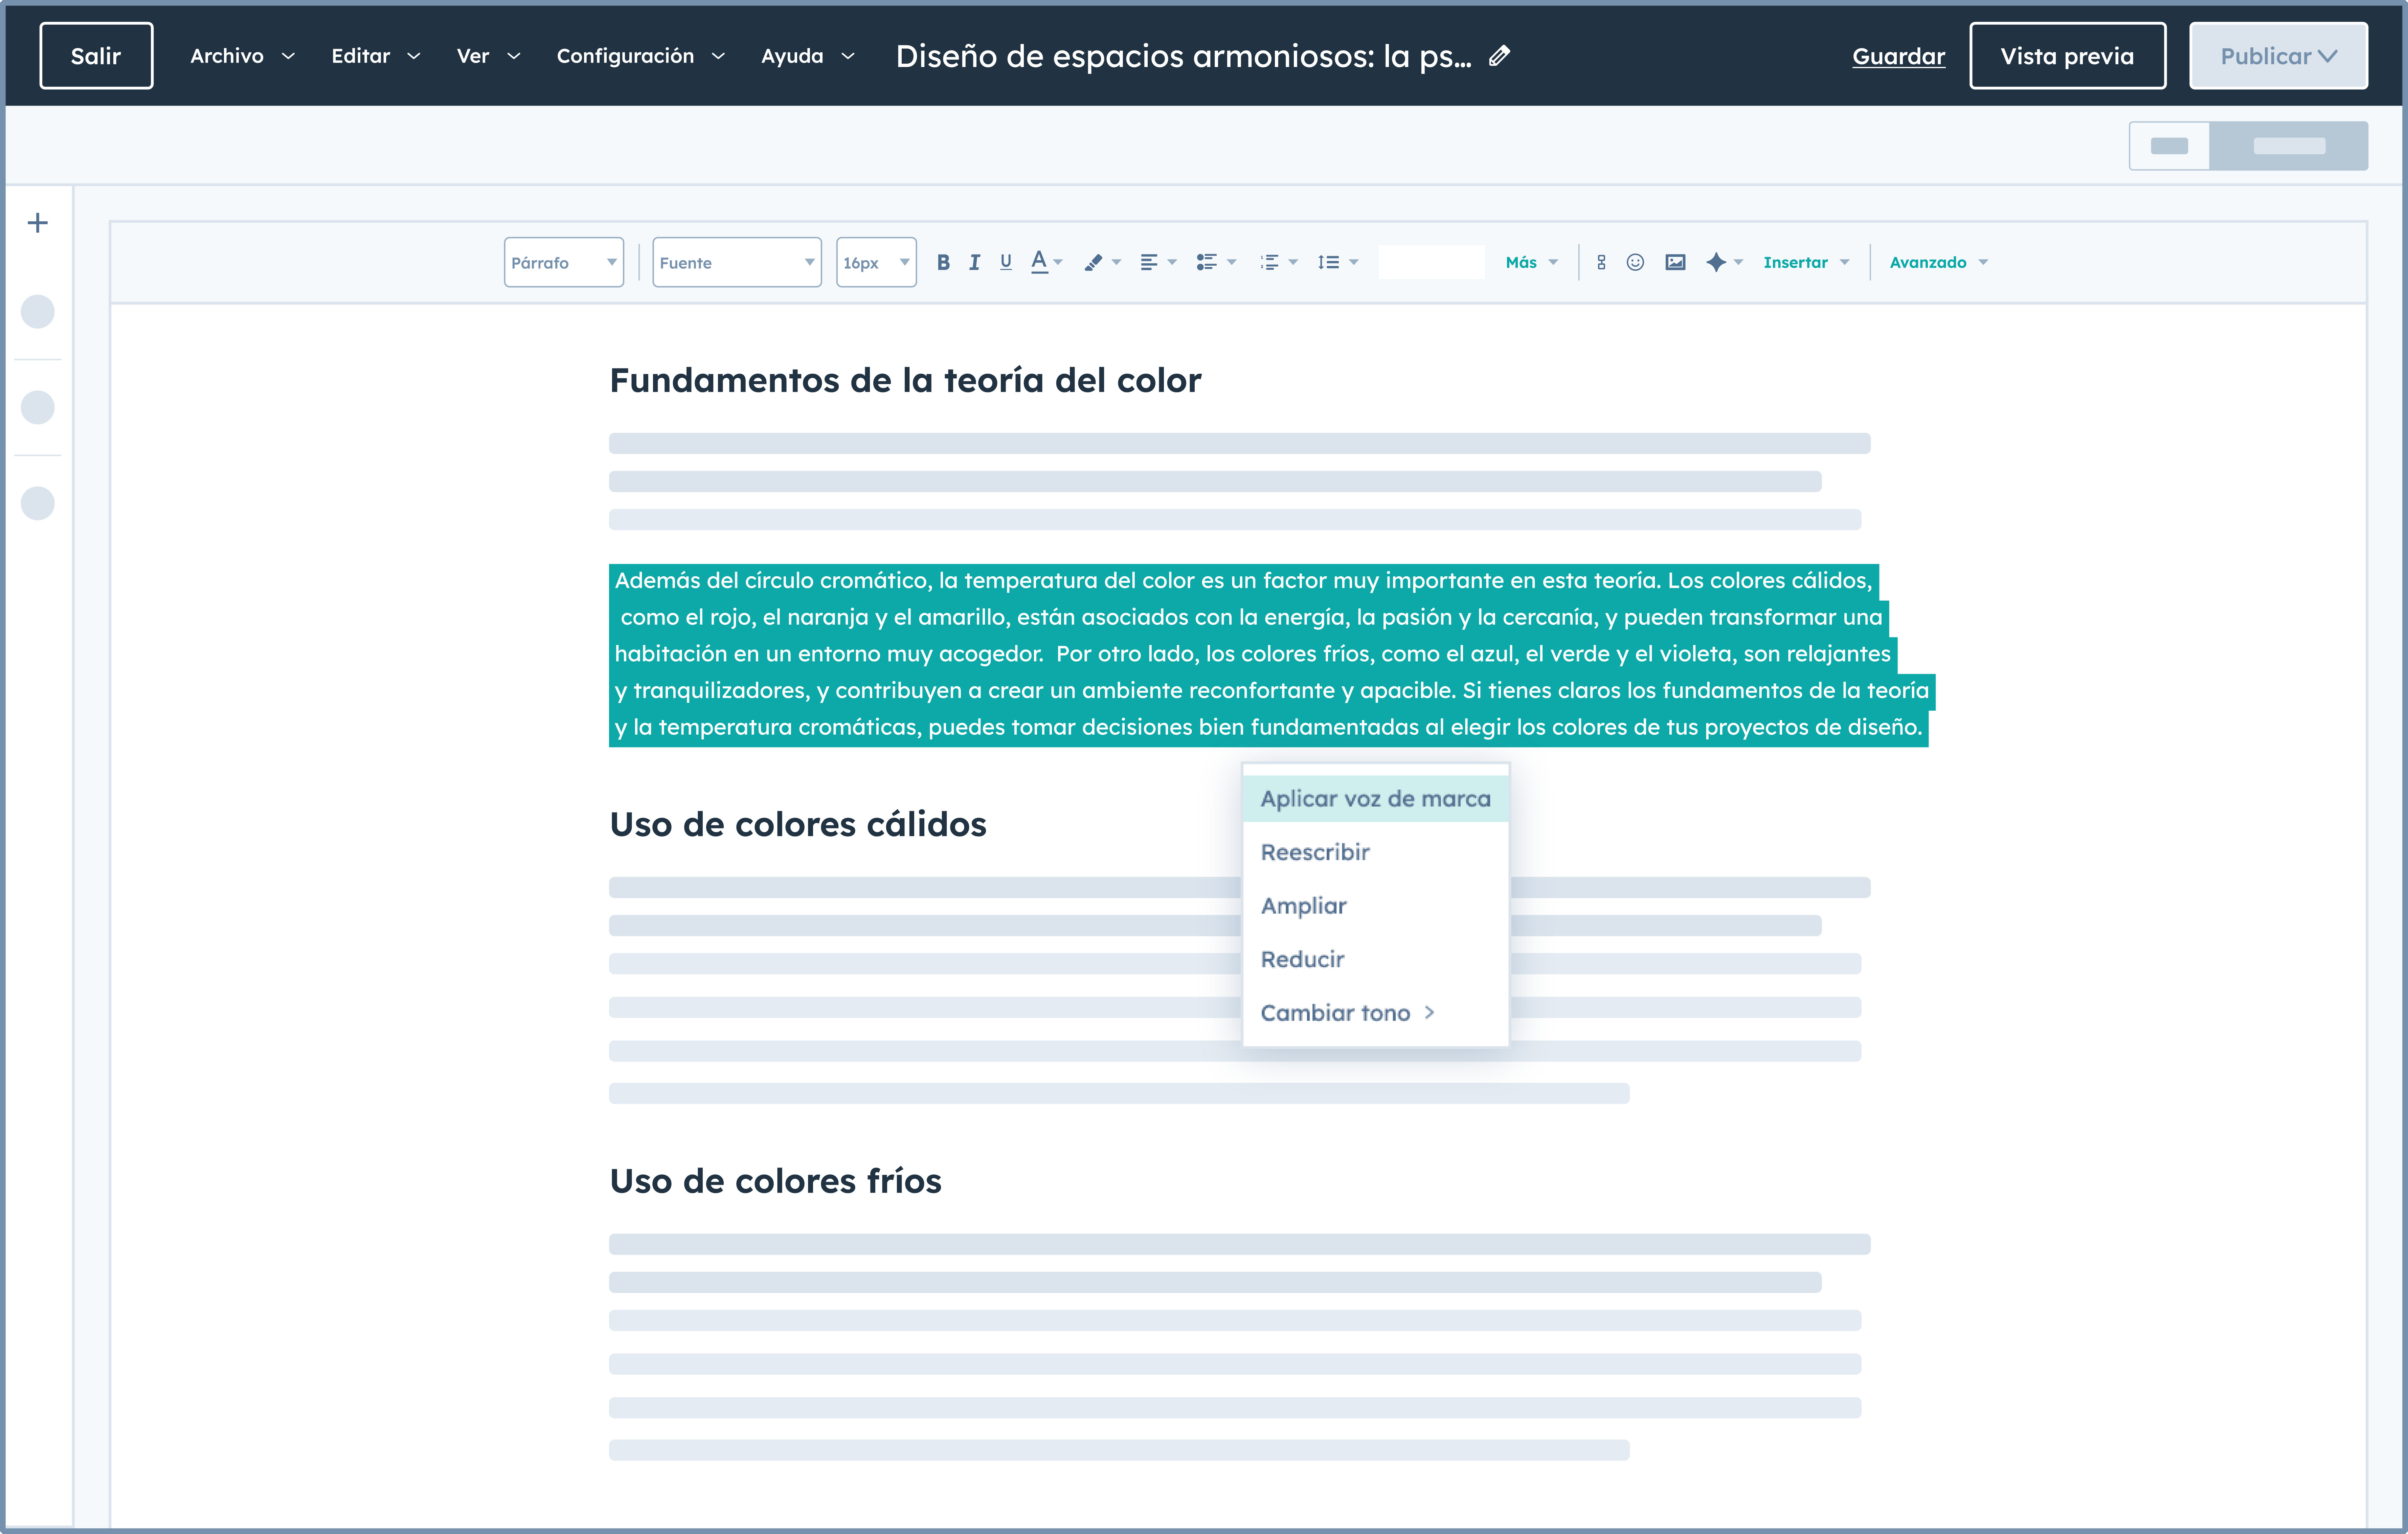Open numbered list dropdown arrow
Viewport: 2408px width, 1534px height.
[1293, 262]
